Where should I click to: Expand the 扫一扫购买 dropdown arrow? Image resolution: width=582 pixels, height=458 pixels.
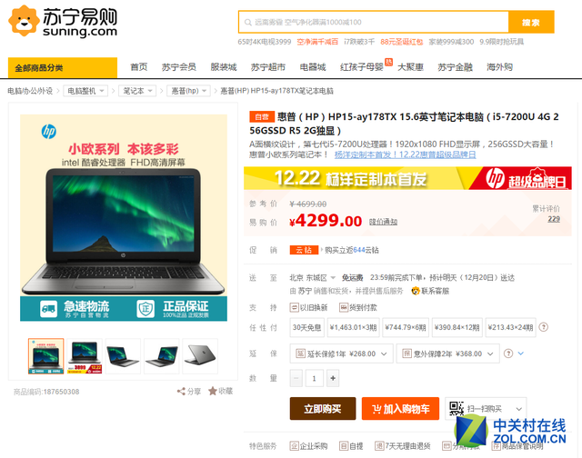coord(519,409)
